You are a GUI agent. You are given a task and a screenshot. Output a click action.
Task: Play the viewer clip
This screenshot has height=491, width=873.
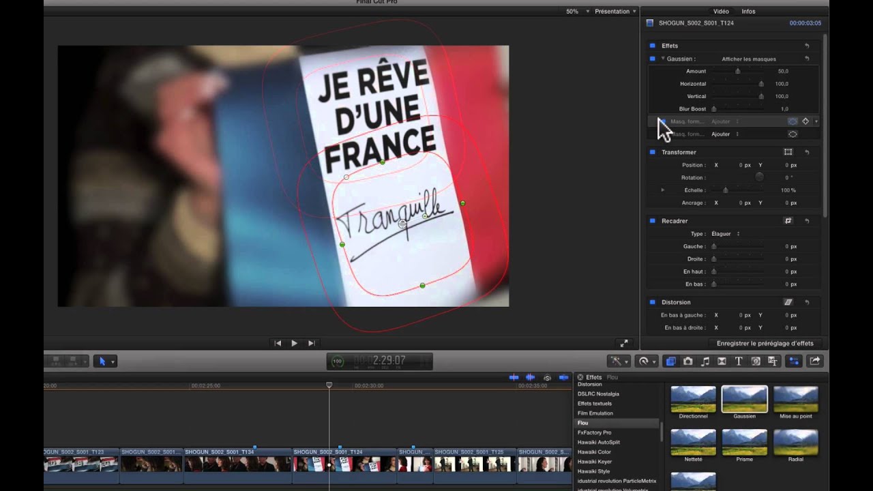294,343
